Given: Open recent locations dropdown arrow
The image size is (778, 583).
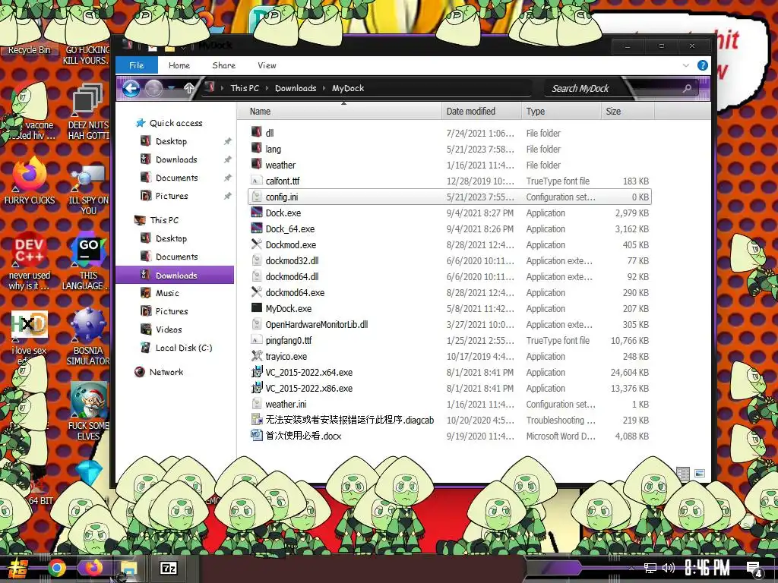Looking at the screenshot, I should 171,88.
